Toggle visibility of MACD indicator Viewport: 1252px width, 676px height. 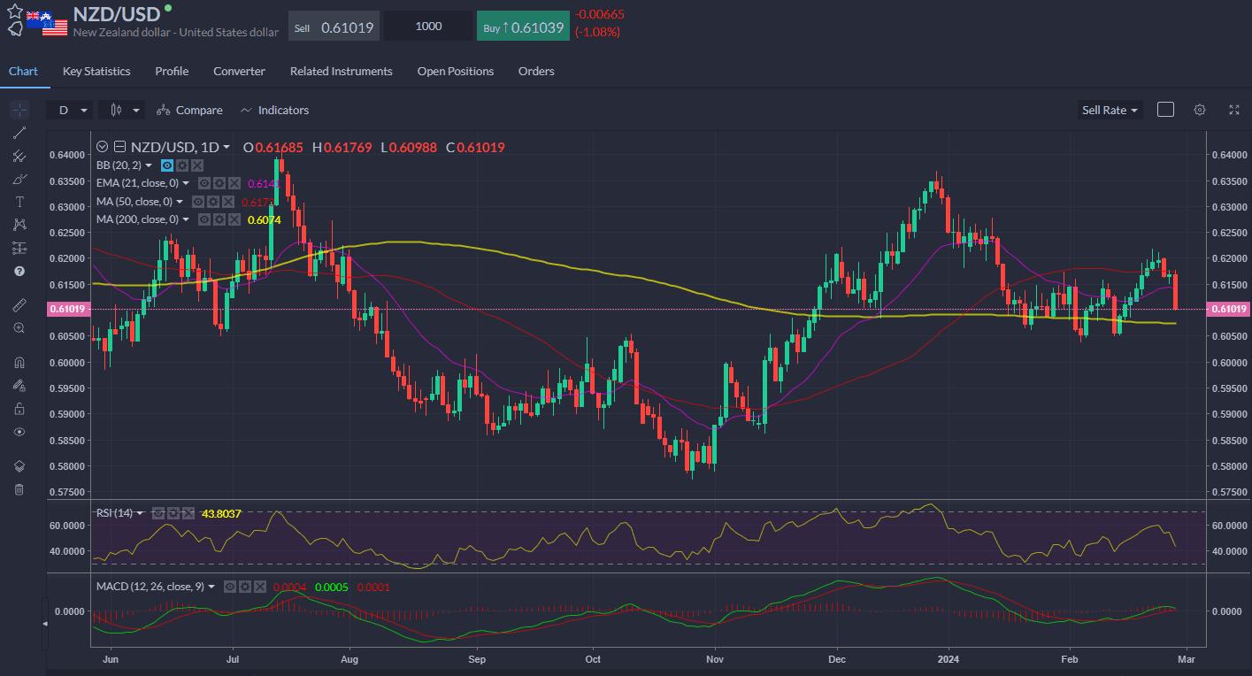229,587
